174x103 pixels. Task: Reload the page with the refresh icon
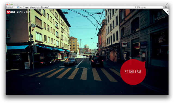[x=135, y=7]
